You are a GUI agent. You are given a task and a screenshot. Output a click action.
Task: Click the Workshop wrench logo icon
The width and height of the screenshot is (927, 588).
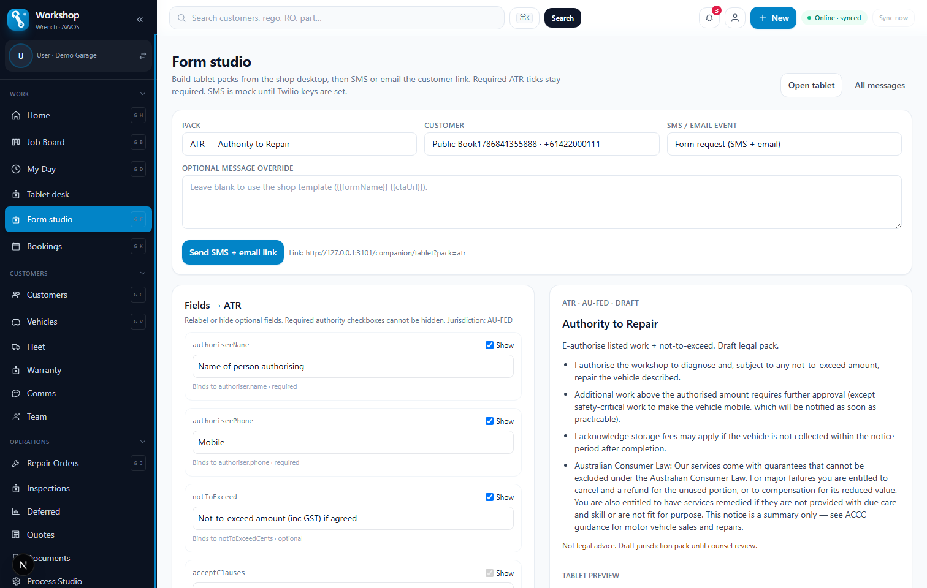click(x=18, y=20)
